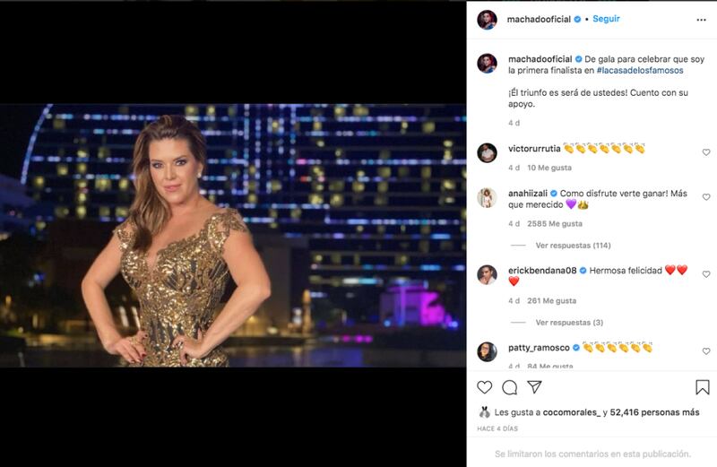
Task: Open anahiizali's profile picture
Action: tap(487, 197)
